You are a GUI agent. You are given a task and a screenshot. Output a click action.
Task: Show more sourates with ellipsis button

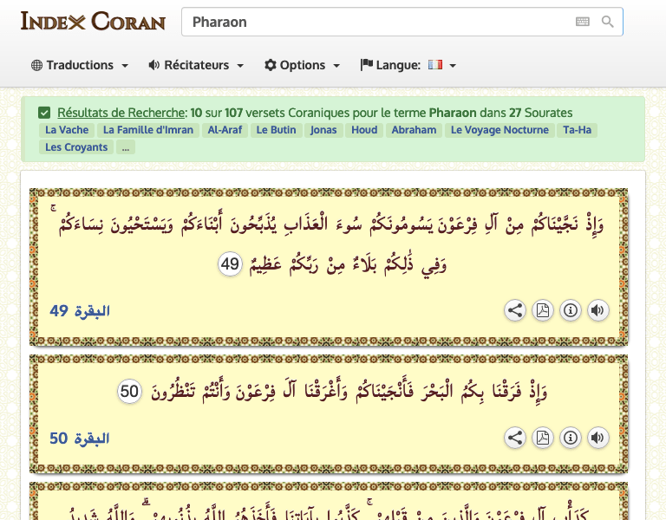point(126,147)
